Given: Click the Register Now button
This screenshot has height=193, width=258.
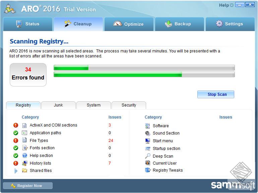Looking at the screenshot, I should pos(28,186).
